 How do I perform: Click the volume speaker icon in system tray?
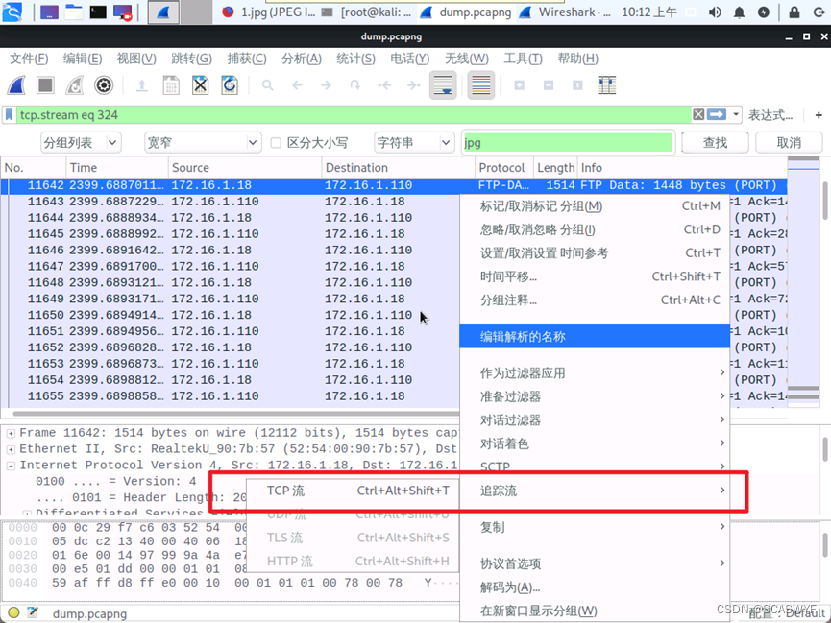click(715, 12)
